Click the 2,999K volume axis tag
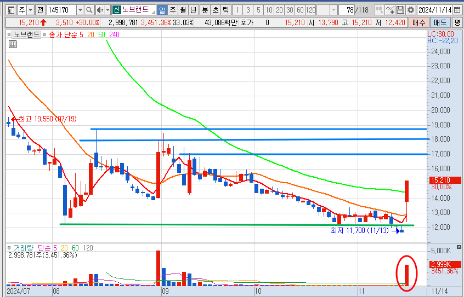Screen dimensions: 464x297 [445, 264]
